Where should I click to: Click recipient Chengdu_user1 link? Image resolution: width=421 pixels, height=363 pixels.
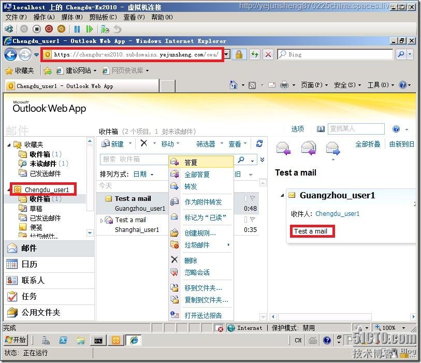coord(337,214)
